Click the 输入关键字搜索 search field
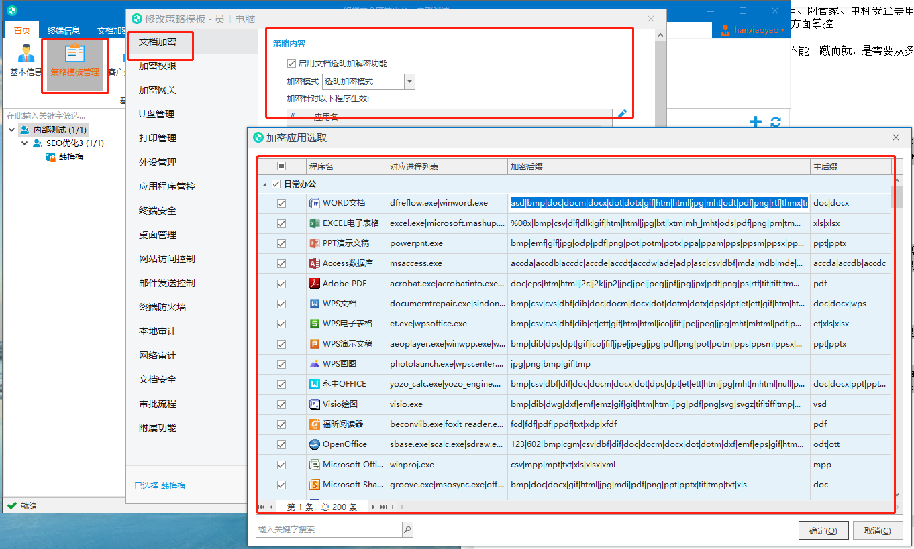 click(x=329, y=530)
